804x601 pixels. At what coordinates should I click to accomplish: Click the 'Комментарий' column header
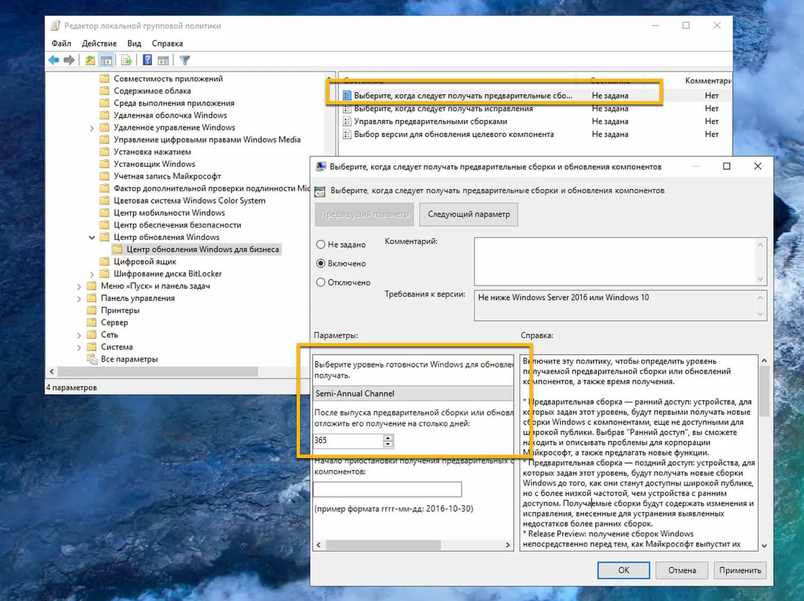point(708,80)
